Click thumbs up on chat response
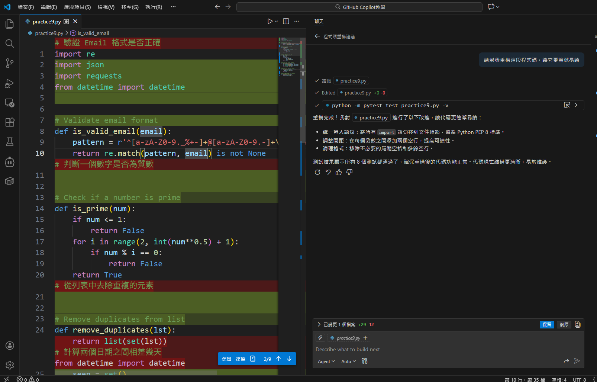 point(339,172)
